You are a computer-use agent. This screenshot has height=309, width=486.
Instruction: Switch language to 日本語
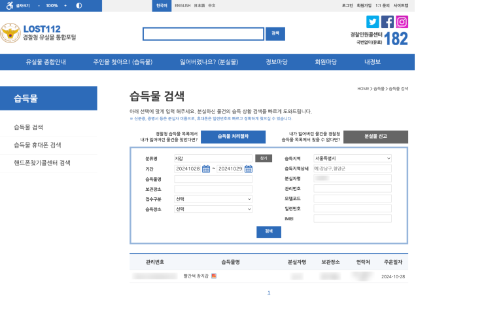click(x=200, y=6)
